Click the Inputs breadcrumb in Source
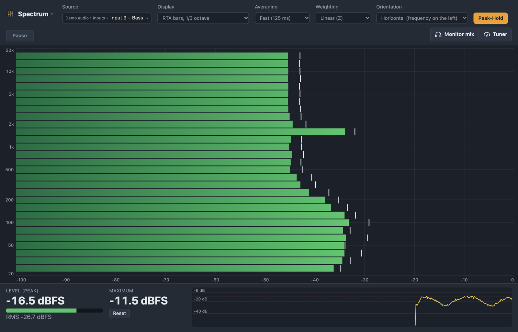518x332 pixels. pos(99,18)
